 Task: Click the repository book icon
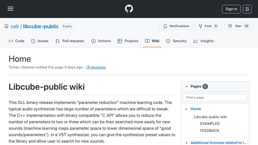(6, 26)
